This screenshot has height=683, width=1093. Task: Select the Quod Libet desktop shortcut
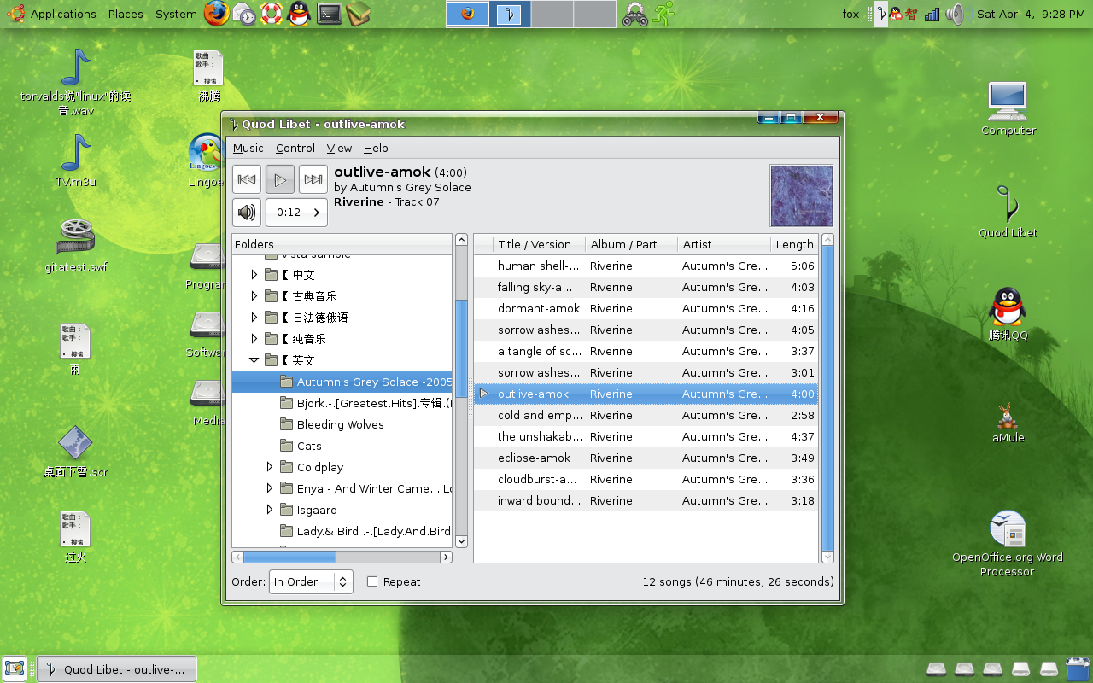coord(1008,212)
